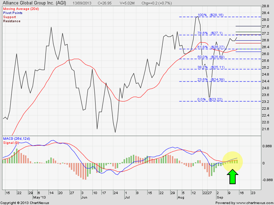Click the 50.0% ($25.69) Fibonacci label
Image resolution: width=274 pixels, height=205 pixels.
coord(211,57)
